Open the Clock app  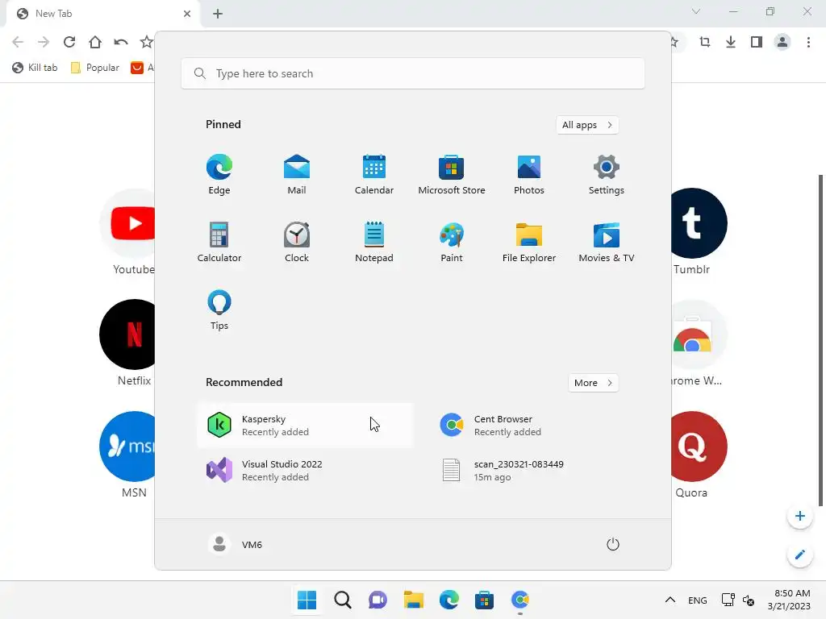(297, 242)
